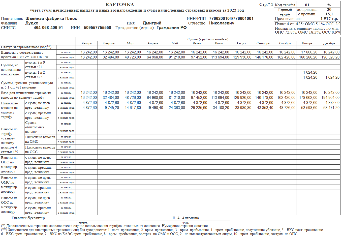Click August accrued cumulative 38 980,80

click(243, 108)
